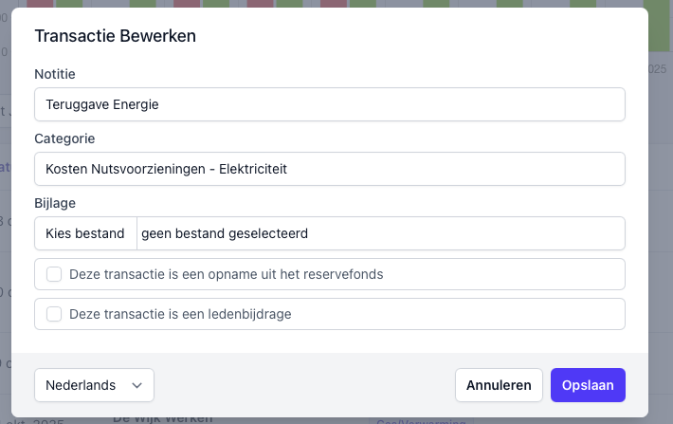Click the De Wijk Werken row behind the dialog
673x424 pixels.
163,418
